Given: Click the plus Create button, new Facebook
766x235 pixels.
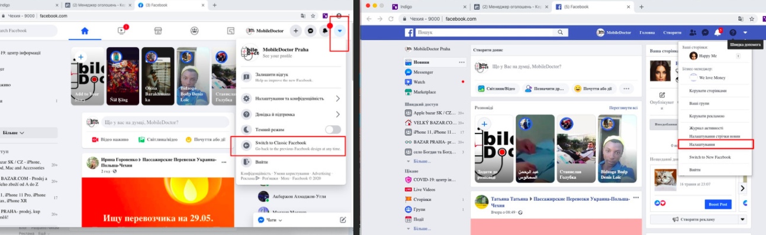Looking at the screenshot, I should (x=296, y=31).
